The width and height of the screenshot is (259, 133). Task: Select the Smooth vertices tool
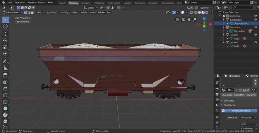pyautogui.click(x=6, y=122)
